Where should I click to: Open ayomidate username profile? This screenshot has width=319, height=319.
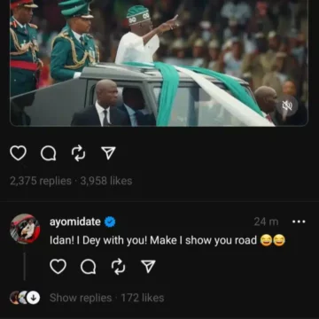[x=75, y=222]
